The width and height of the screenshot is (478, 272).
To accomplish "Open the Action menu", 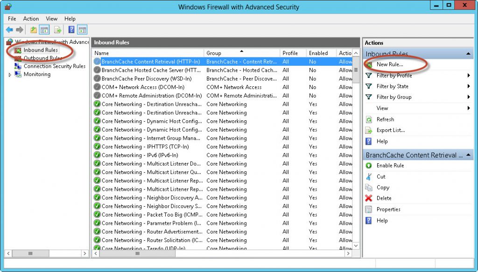I will point(31,19).
